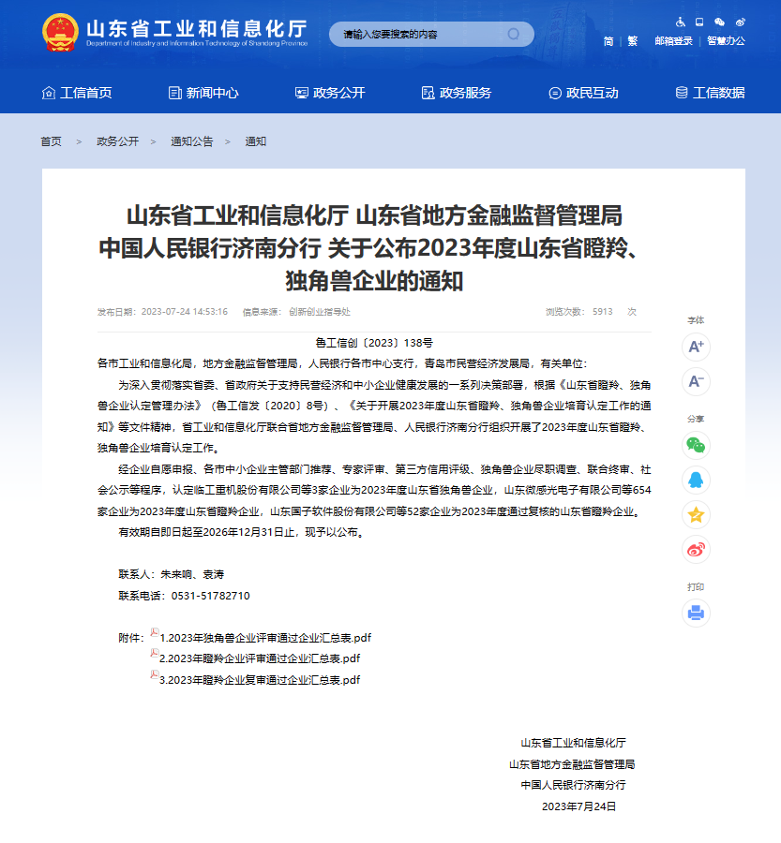Enlarge font with the A+ icon

click(x=695, y=347)
